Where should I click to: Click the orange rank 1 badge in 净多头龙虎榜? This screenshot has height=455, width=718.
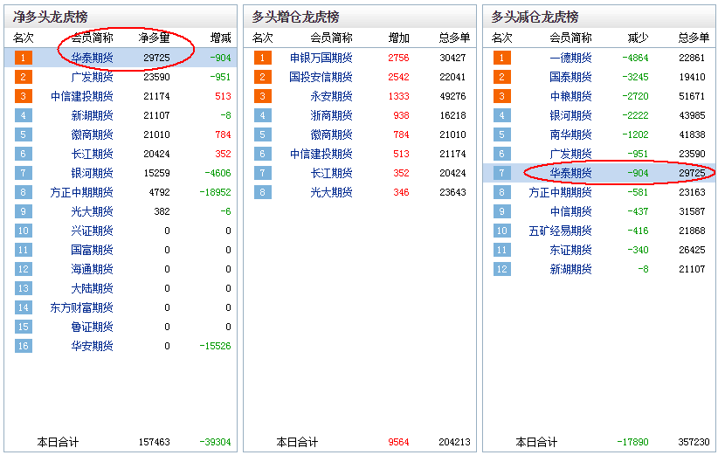click(x=24, y=58)
